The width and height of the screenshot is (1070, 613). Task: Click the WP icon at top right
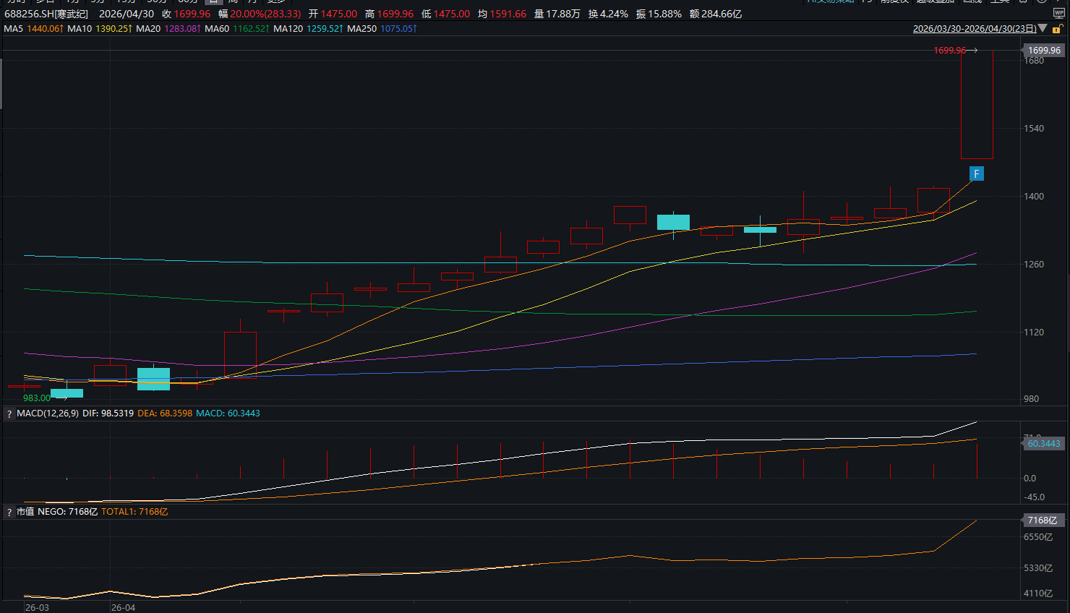1059,14
